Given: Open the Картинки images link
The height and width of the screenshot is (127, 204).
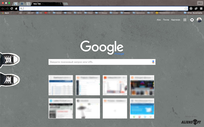Looking at the screenshot, I should [x=176, y=20].
